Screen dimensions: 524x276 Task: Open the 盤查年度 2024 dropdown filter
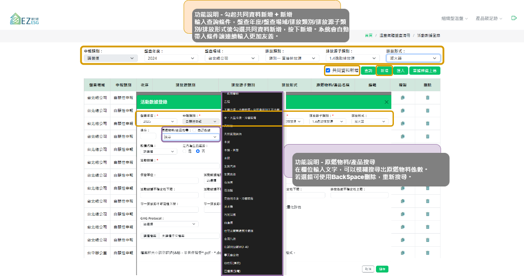click(x=171, y=58)
